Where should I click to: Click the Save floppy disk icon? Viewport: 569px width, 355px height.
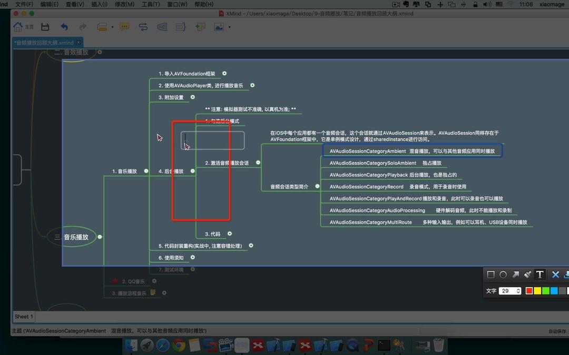pos(45,26)
